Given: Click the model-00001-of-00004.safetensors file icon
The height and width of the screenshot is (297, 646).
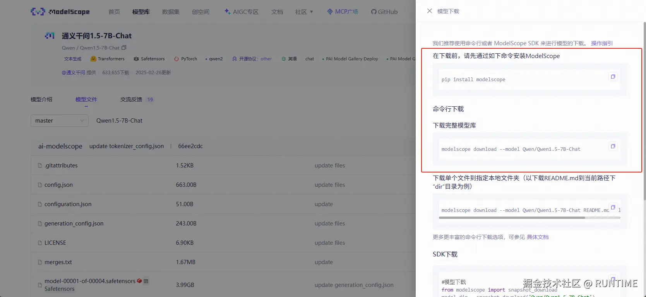Looking at the screenshot, I should click(x=39, y=285).
